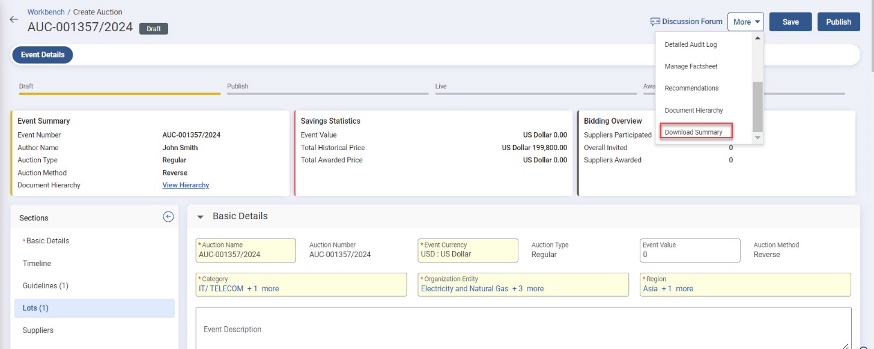Open the View Hierarchy link
The height and width of the screenshot is (349, 874).
(x=186, y=186)
